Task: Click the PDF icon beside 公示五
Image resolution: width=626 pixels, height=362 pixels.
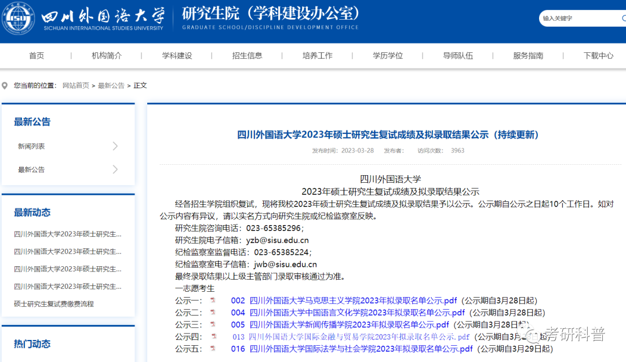Action: (x=213, y=349)
